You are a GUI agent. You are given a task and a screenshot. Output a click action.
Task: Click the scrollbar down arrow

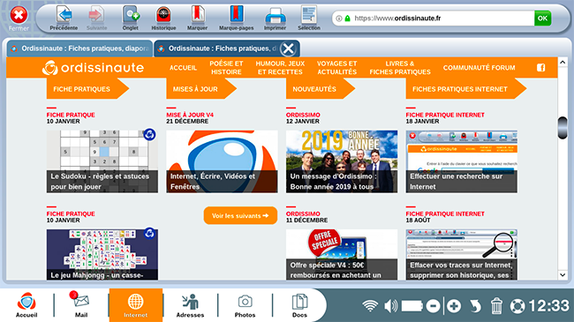pos(563,274)
